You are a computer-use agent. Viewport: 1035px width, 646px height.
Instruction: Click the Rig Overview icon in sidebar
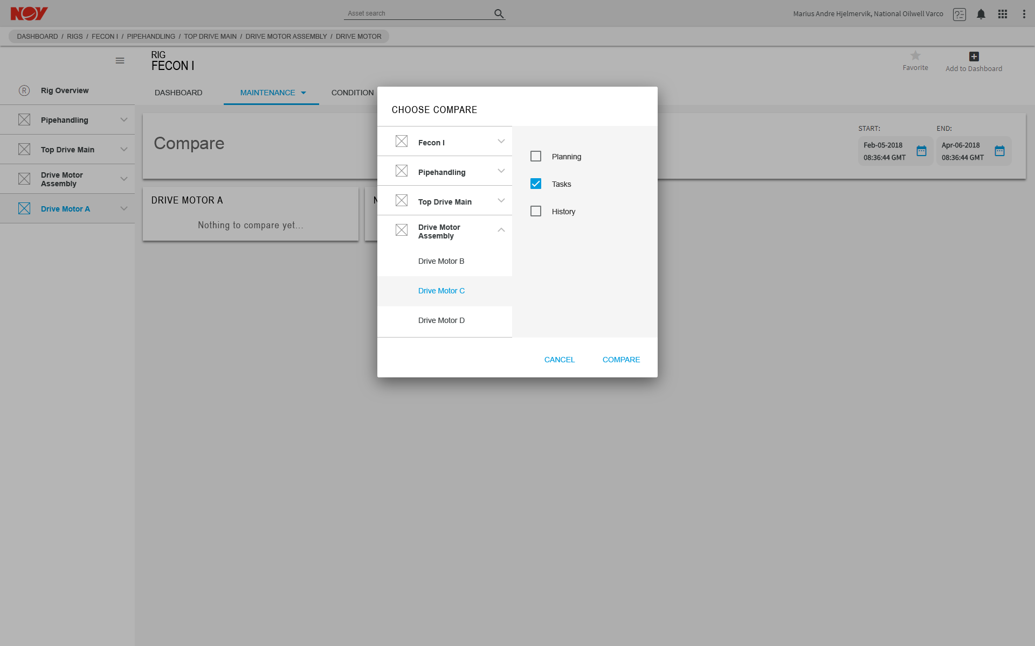click(x=24, y=90)
